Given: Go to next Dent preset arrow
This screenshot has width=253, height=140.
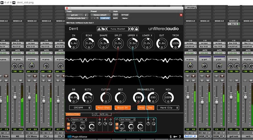Looking at the screenshot, I should tap(129, 29).
